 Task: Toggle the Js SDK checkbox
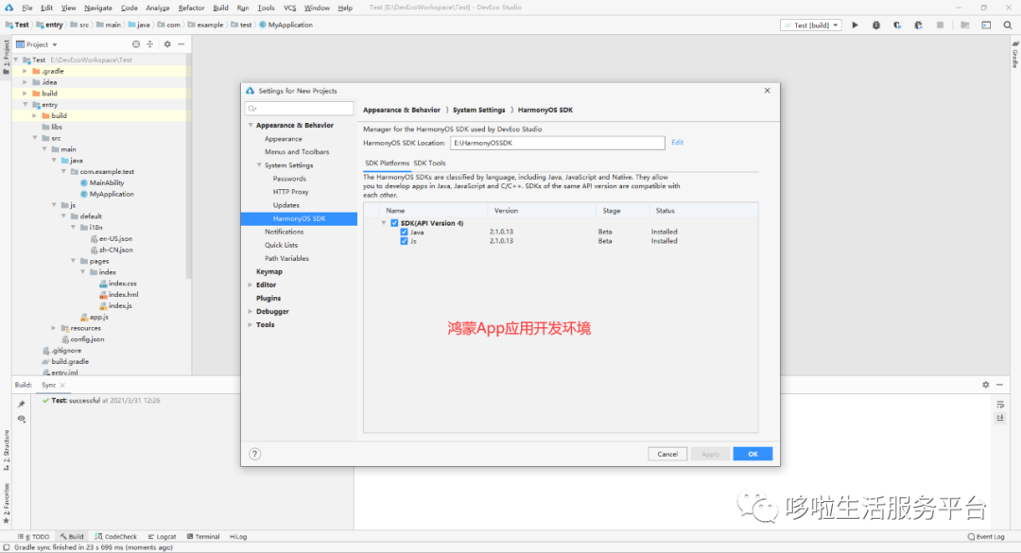pos(404,242)
